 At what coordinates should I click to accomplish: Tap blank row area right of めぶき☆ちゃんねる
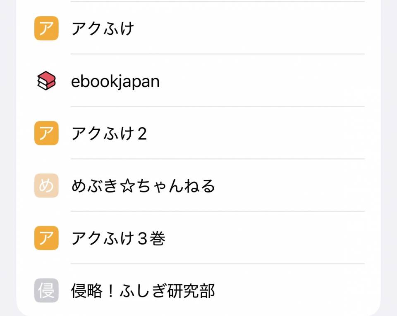(289, 186)
